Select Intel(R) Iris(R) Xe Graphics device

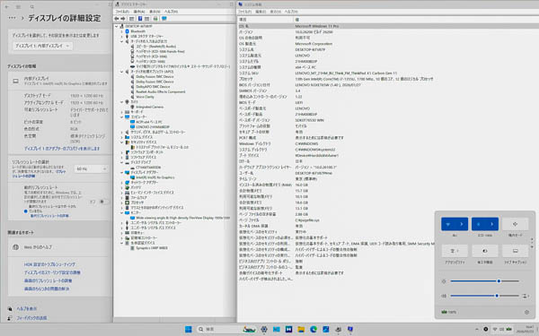click(155, 177)
